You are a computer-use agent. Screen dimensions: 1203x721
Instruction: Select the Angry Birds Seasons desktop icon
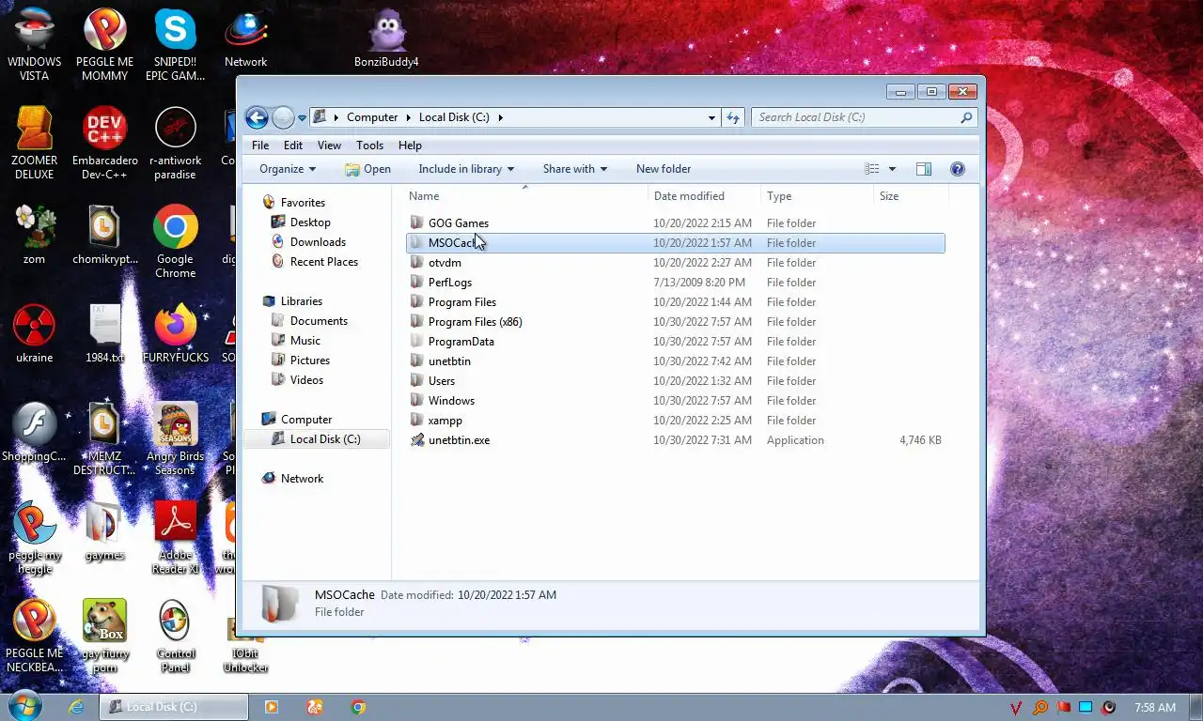(x=175, y=438)
